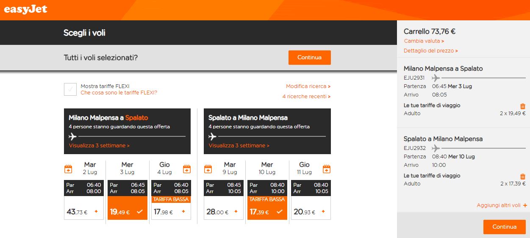Click departure 06:45 Mer 3 Lug in cart

(452, 86)
